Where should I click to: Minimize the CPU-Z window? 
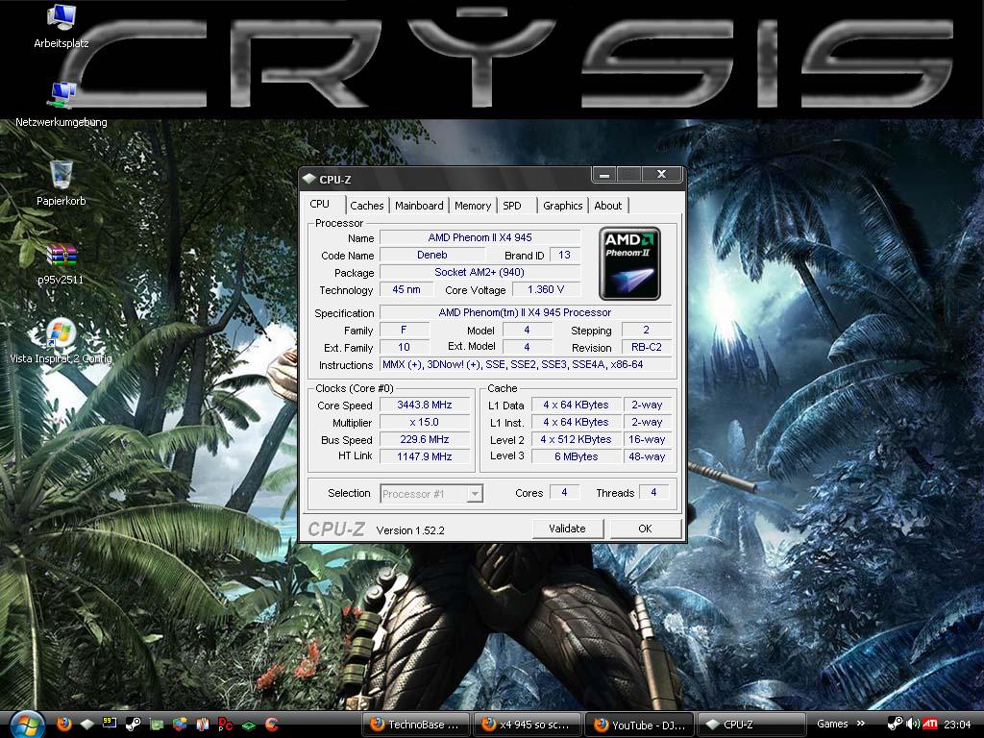tap(604, 175)
